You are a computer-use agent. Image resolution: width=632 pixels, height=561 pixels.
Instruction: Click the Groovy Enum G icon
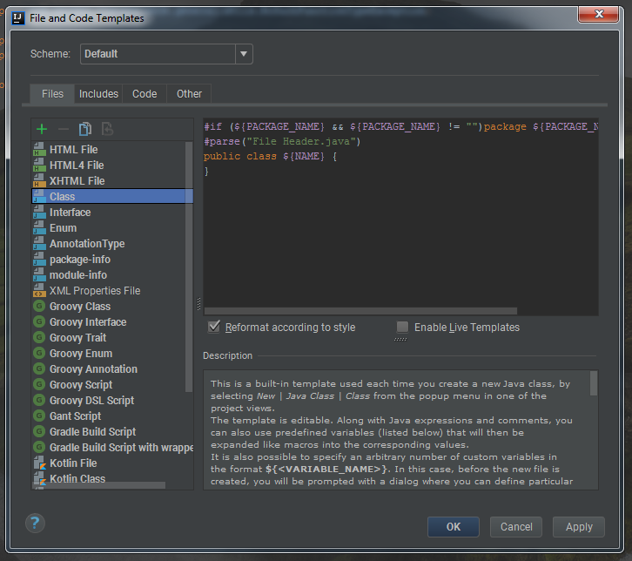pyautogui.click(x=39, y=354)
